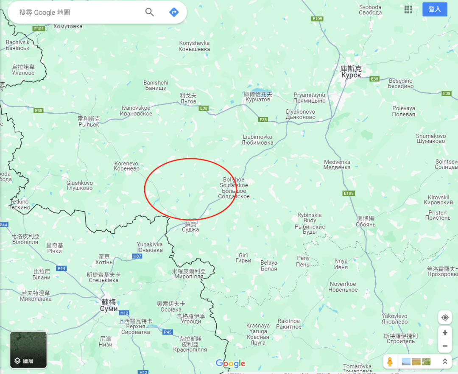Click the E105 road marker near Обоянь

point(349,193)
